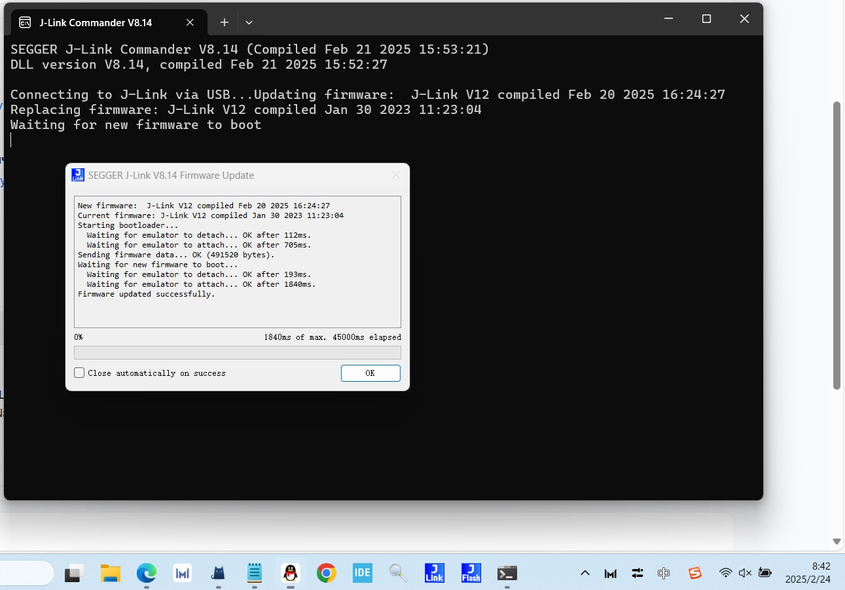
Task: Select the J-Link Commander V8.14 tab
Action: pyautogui.click(x=108, y=22)
